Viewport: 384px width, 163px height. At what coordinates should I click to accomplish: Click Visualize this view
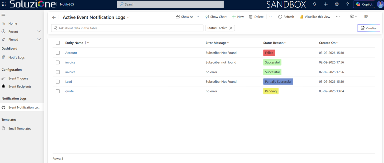click(315, 17)
